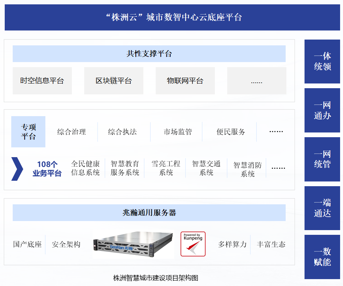
Task: Select the "株洲云" 城市数智中心云底座平台 header
Action: point(172,17)
